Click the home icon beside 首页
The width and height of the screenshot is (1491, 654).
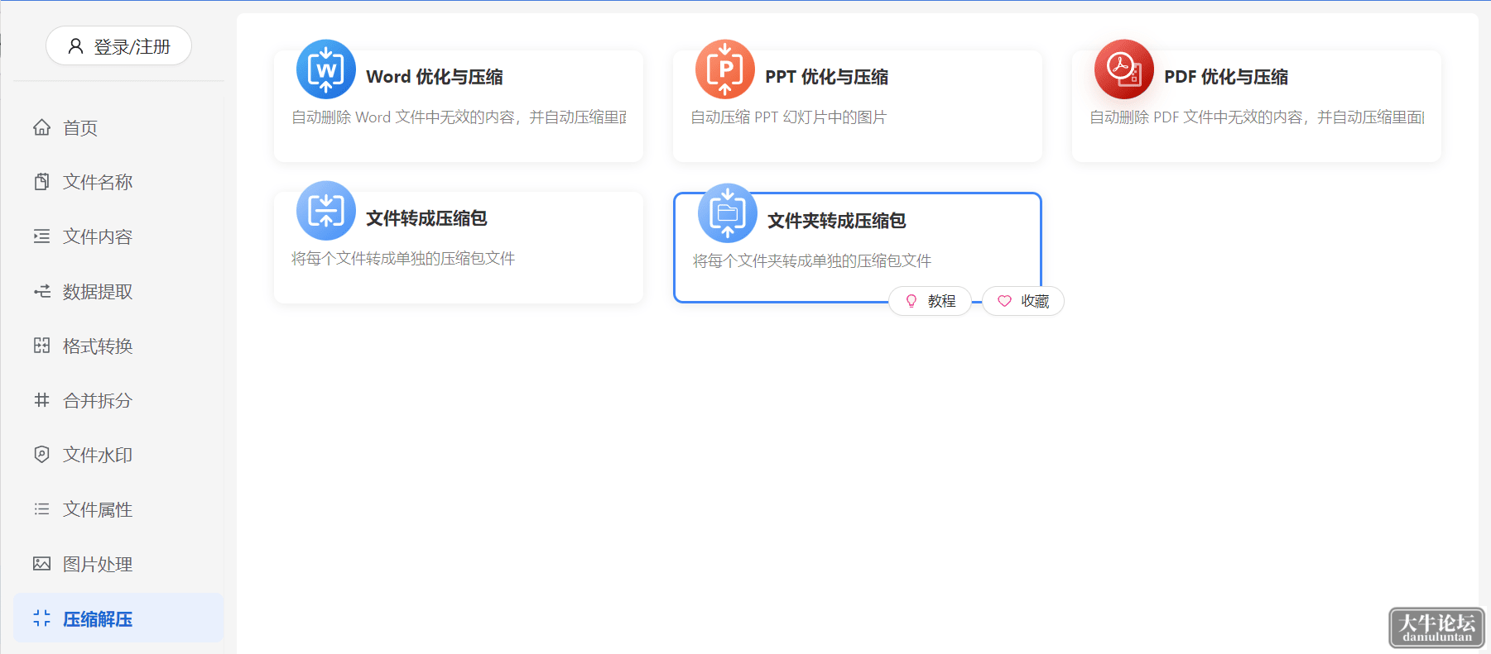tap(42, 127)
